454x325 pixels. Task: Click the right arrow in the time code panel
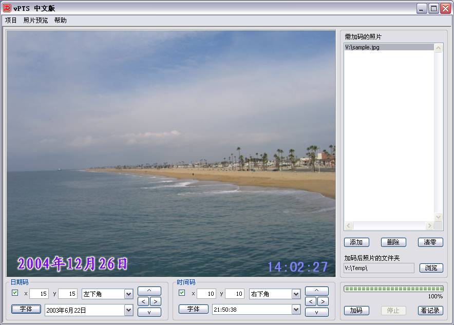tap(323, 301)
